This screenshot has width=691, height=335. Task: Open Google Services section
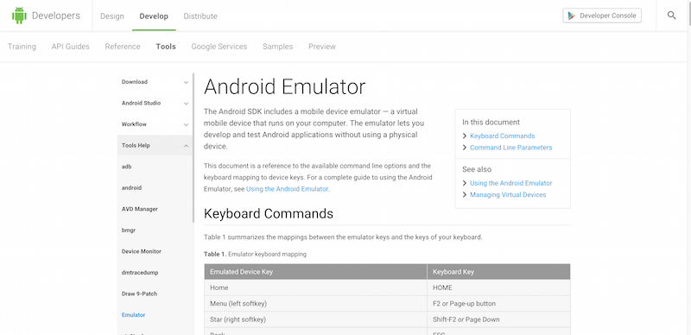click(219, 47)
